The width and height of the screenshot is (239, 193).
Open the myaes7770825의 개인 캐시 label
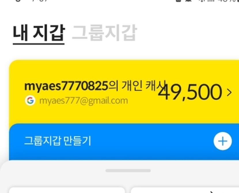click(x=94, y=86)
